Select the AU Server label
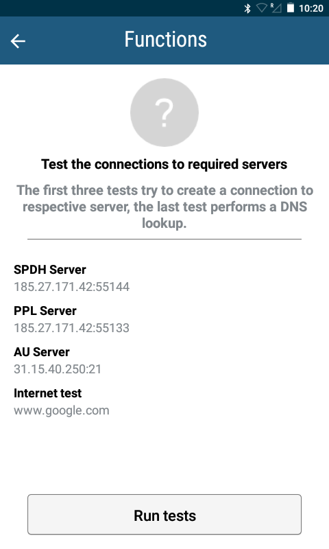This screenshot has width=329, height=549. click(42, 352)
